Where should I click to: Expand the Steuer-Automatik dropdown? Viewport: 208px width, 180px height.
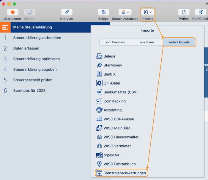(128, 12)
